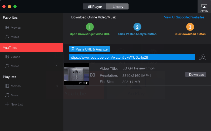This screenshot has width=211, height=131.
Task: Click music note icon under Playlists
Action: tap(7, 95)
